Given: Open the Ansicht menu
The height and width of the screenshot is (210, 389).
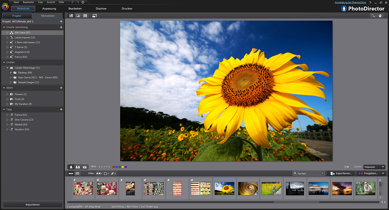Looking at the screenshot, I should pyautogui.click(x=51, y=2).
